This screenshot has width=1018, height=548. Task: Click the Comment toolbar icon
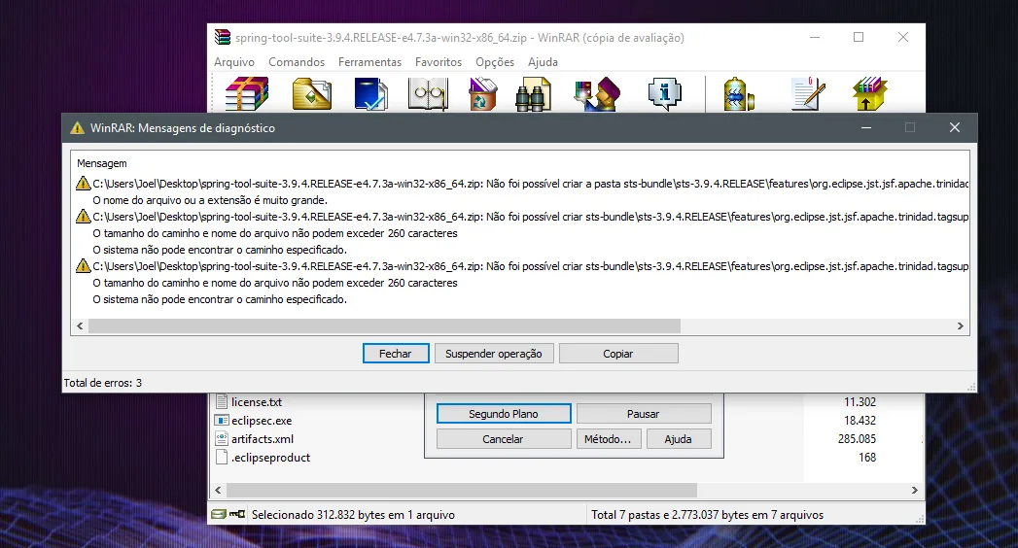click(808, 94)
